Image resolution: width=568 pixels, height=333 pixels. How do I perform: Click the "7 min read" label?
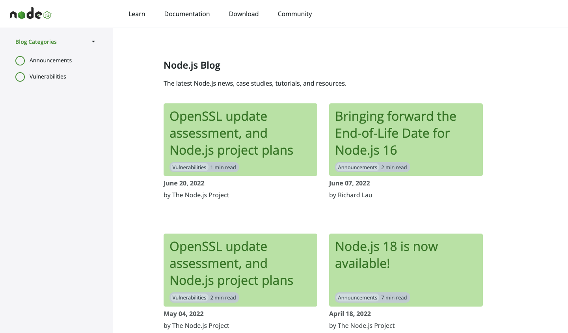(x=394, y=297)
